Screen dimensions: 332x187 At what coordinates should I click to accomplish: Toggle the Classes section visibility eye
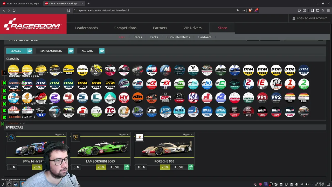tap(30, 51)
